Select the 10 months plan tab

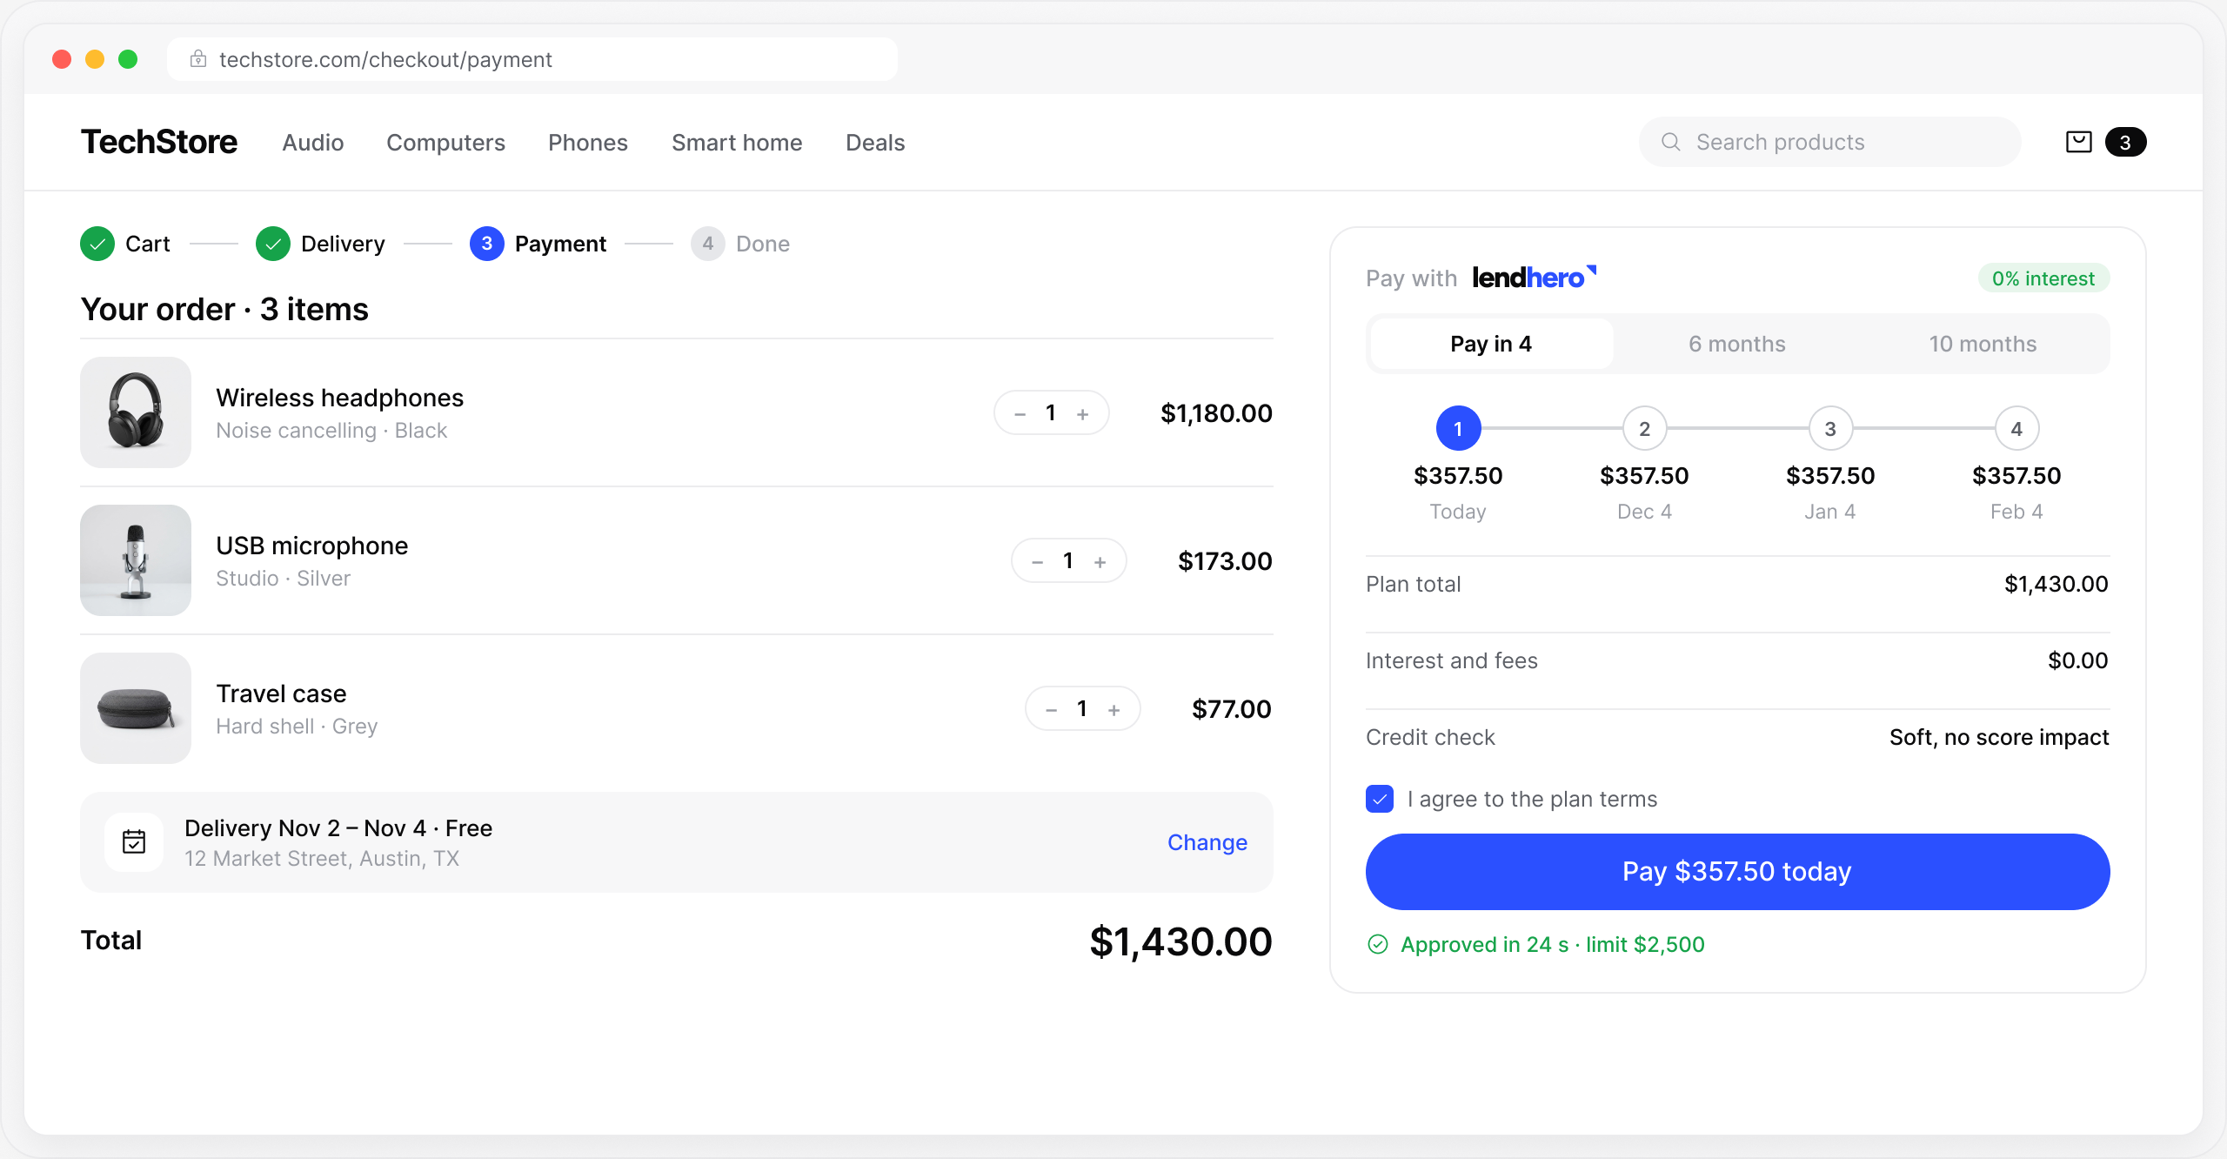coord(1983,344)
